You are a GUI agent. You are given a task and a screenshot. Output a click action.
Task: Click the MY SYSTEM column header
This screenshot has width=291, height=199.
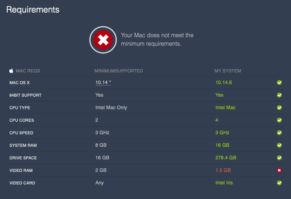(x=228, y=71)
